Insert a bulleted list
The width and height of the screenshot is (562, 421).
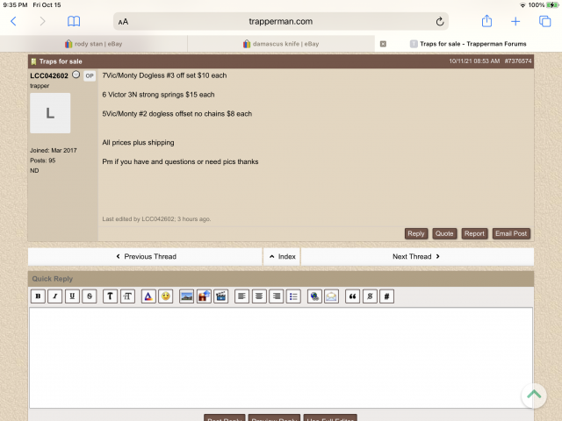pyautogui.click(x=293, y=296)
